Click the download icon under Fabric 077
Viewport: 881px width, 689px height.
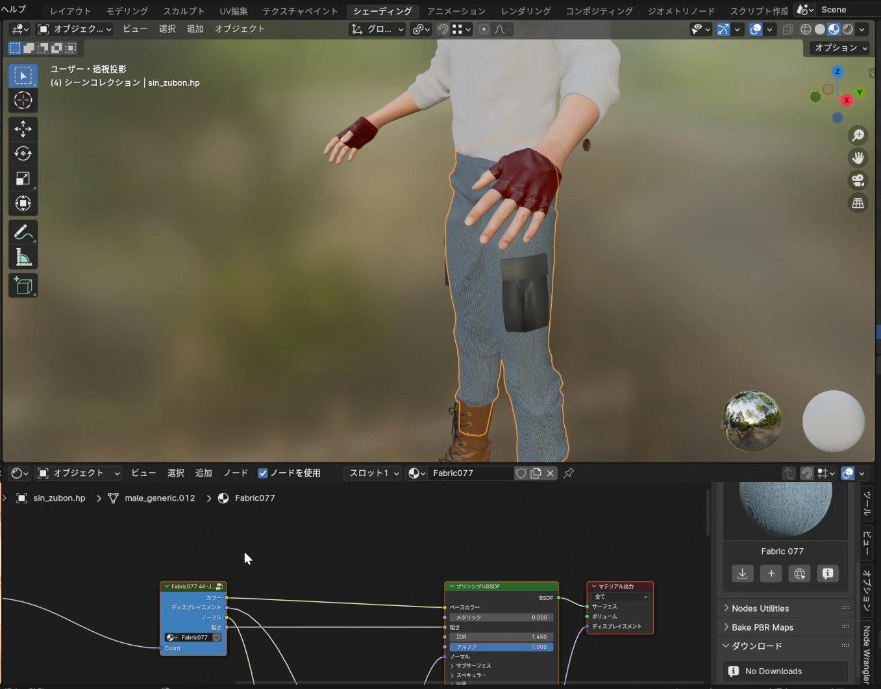coord(743,573)
